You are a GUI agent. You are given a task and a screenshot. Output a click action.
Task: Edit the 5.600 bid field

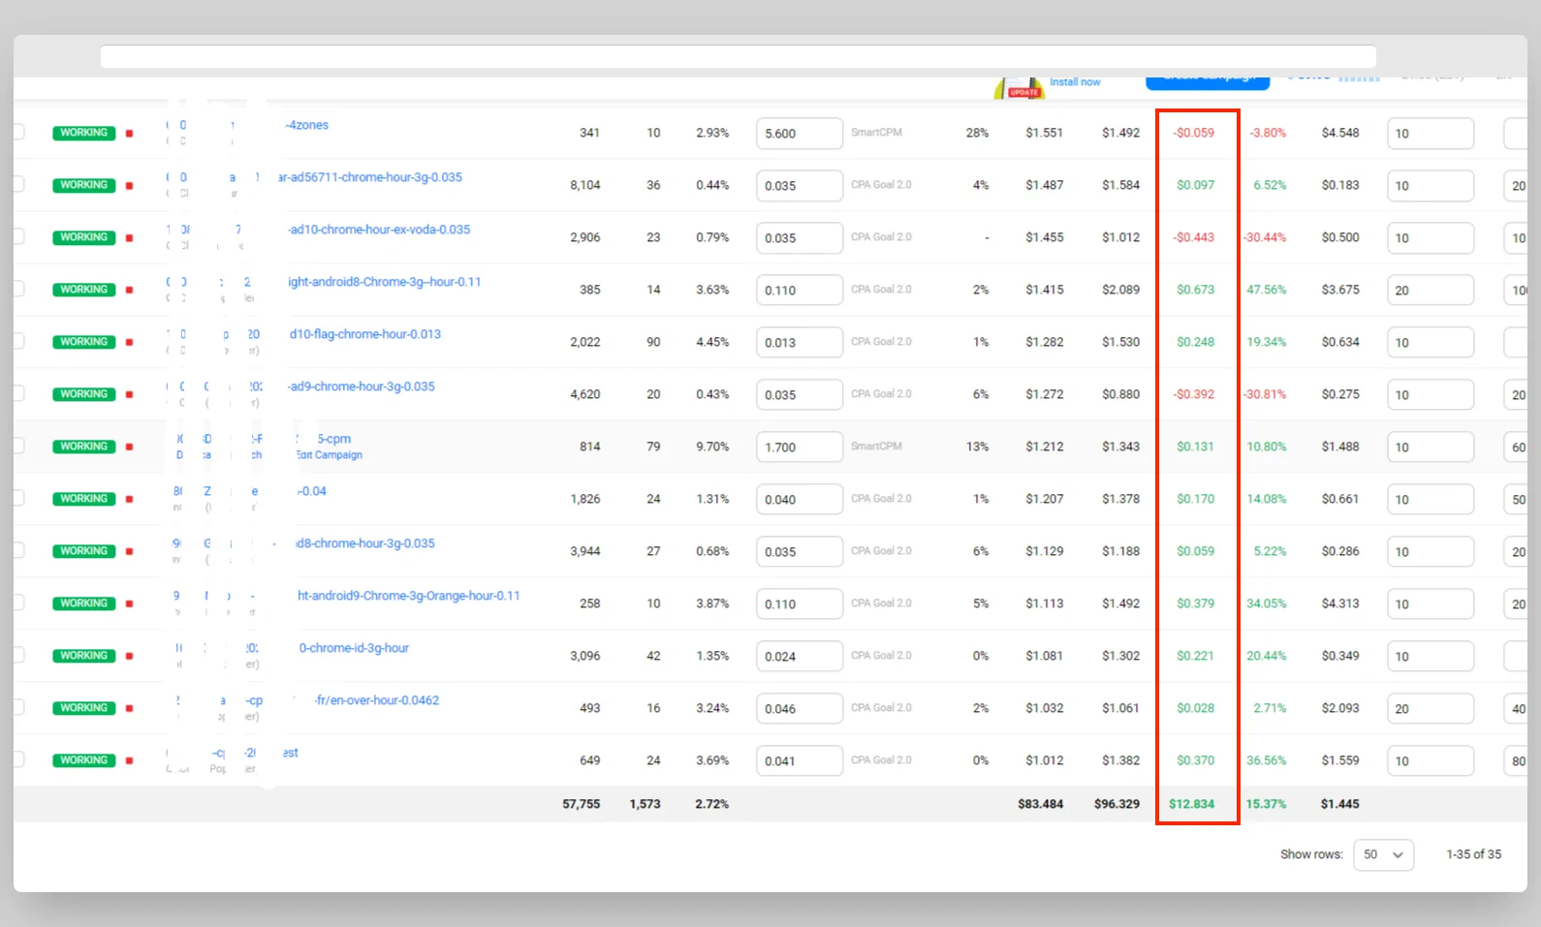(x=800, y=134)
